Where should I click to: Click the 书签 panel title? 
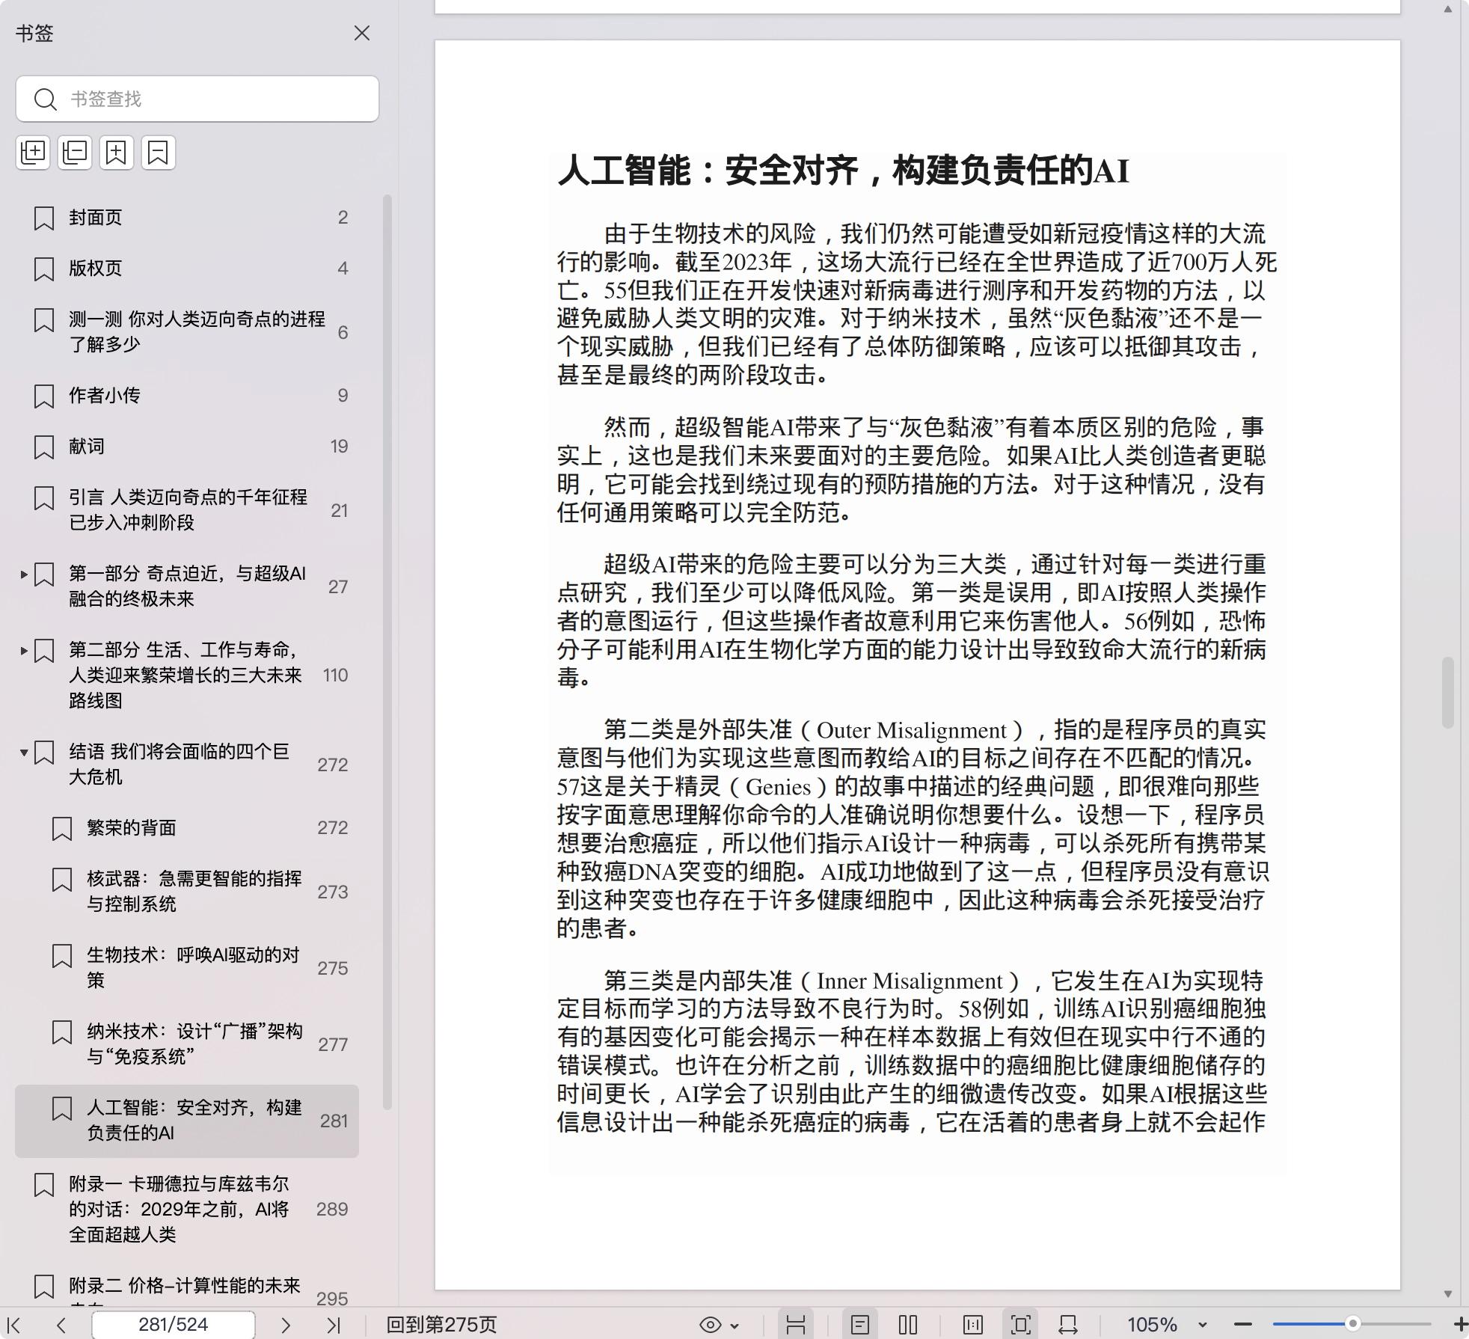pos(34,34)
